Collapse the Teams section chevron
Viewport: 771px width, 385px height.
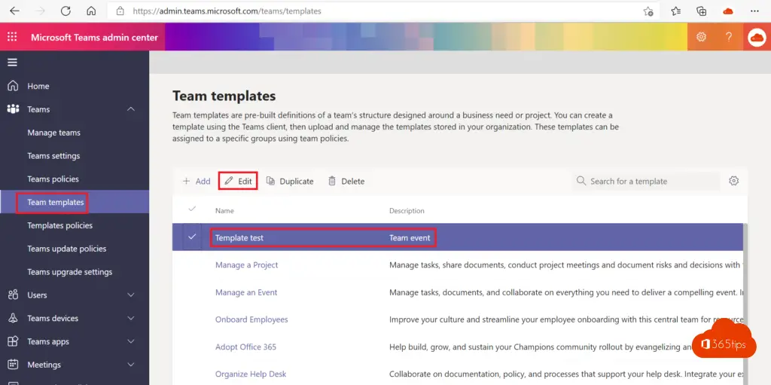point(131,108)
